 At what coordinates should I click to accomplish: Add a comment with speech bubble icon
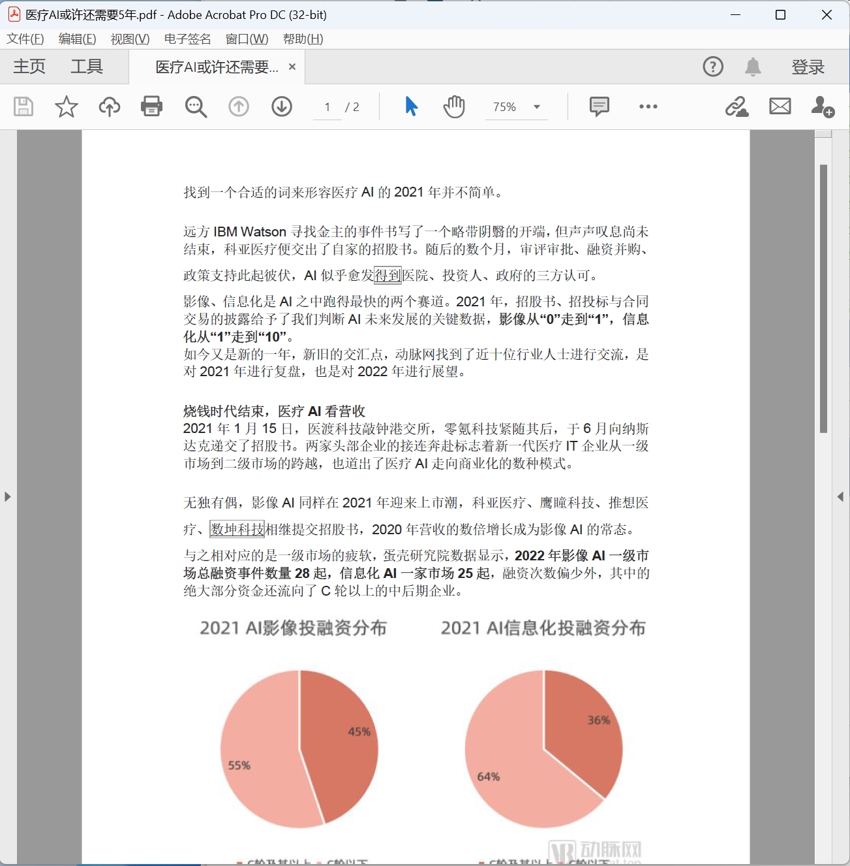pyautogui.click(x=599, y=106)
